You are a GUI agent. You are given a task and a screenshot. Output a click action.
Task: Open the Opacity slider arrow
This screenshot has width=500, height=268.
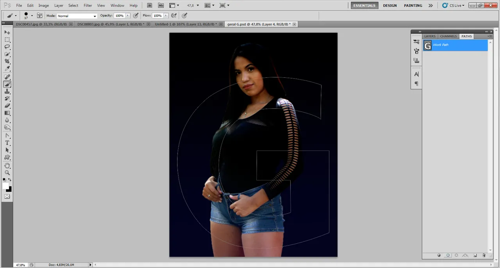pyautogui.click(x=128, y=16)
